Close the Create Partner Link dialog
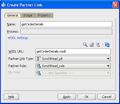Screen dimensions: 120x104 pos(115,5)
